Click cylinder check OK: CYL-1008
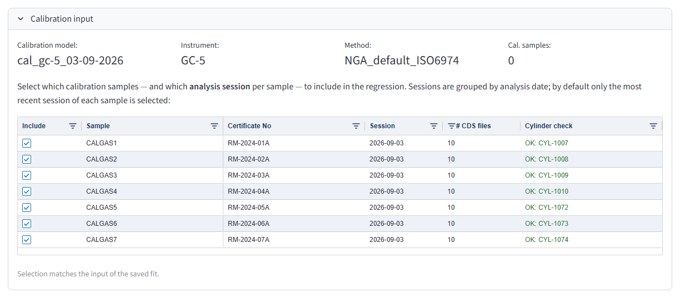The width and height of the screenshot is (680, 298). click(547, 159)
